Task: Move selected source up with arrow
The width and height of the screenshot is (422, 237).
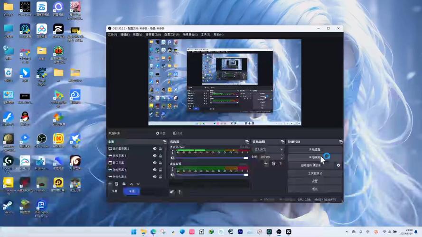Action: (x=131, y=184)
